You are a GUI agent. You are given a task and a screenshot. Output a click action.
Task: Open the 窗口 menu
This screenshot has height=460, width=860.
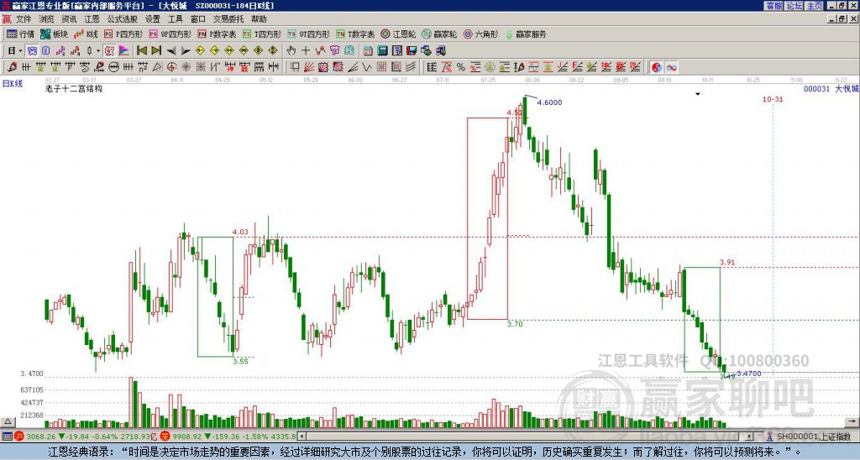[198, 19]
